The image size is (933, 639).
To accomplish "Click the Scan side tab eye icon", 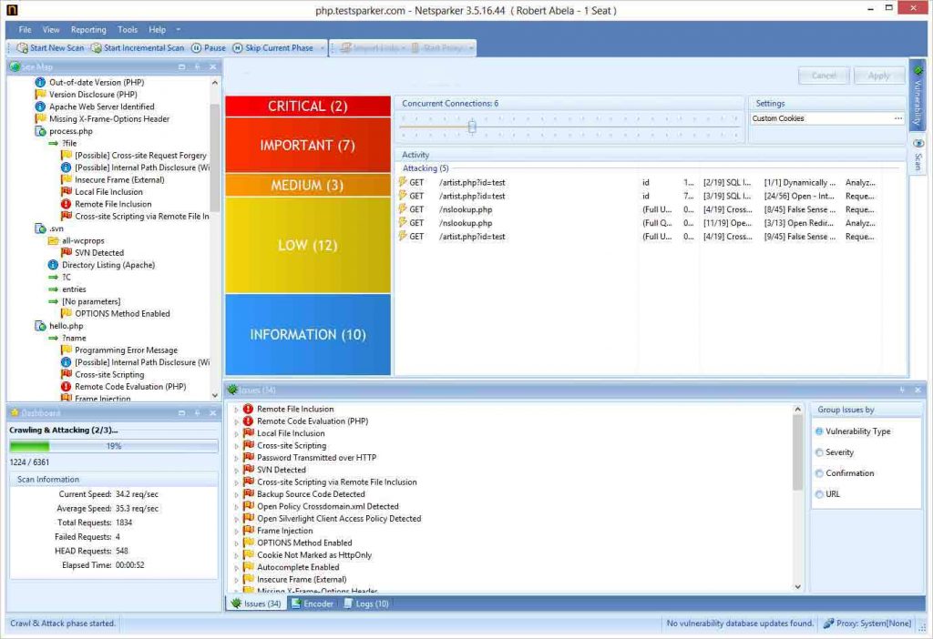I will click(x=918, y=143).
